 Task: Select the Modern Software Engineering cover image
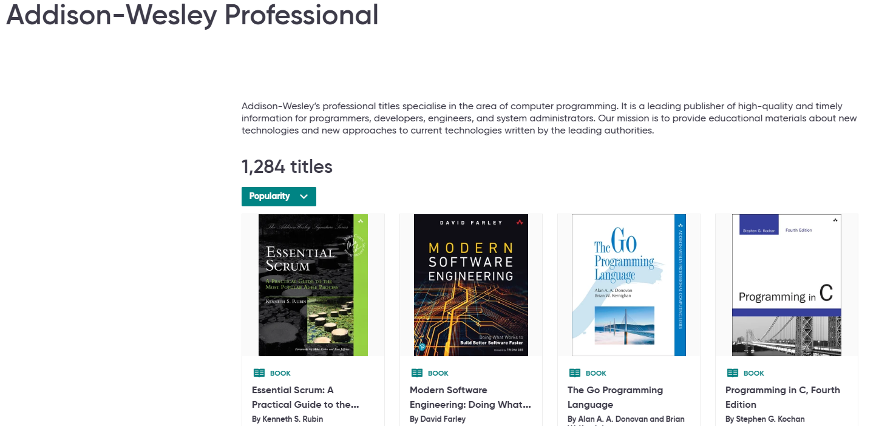pyautogui.click(x=470, y=285)
